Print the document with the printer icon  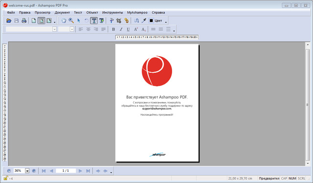[x=24, y=20]
